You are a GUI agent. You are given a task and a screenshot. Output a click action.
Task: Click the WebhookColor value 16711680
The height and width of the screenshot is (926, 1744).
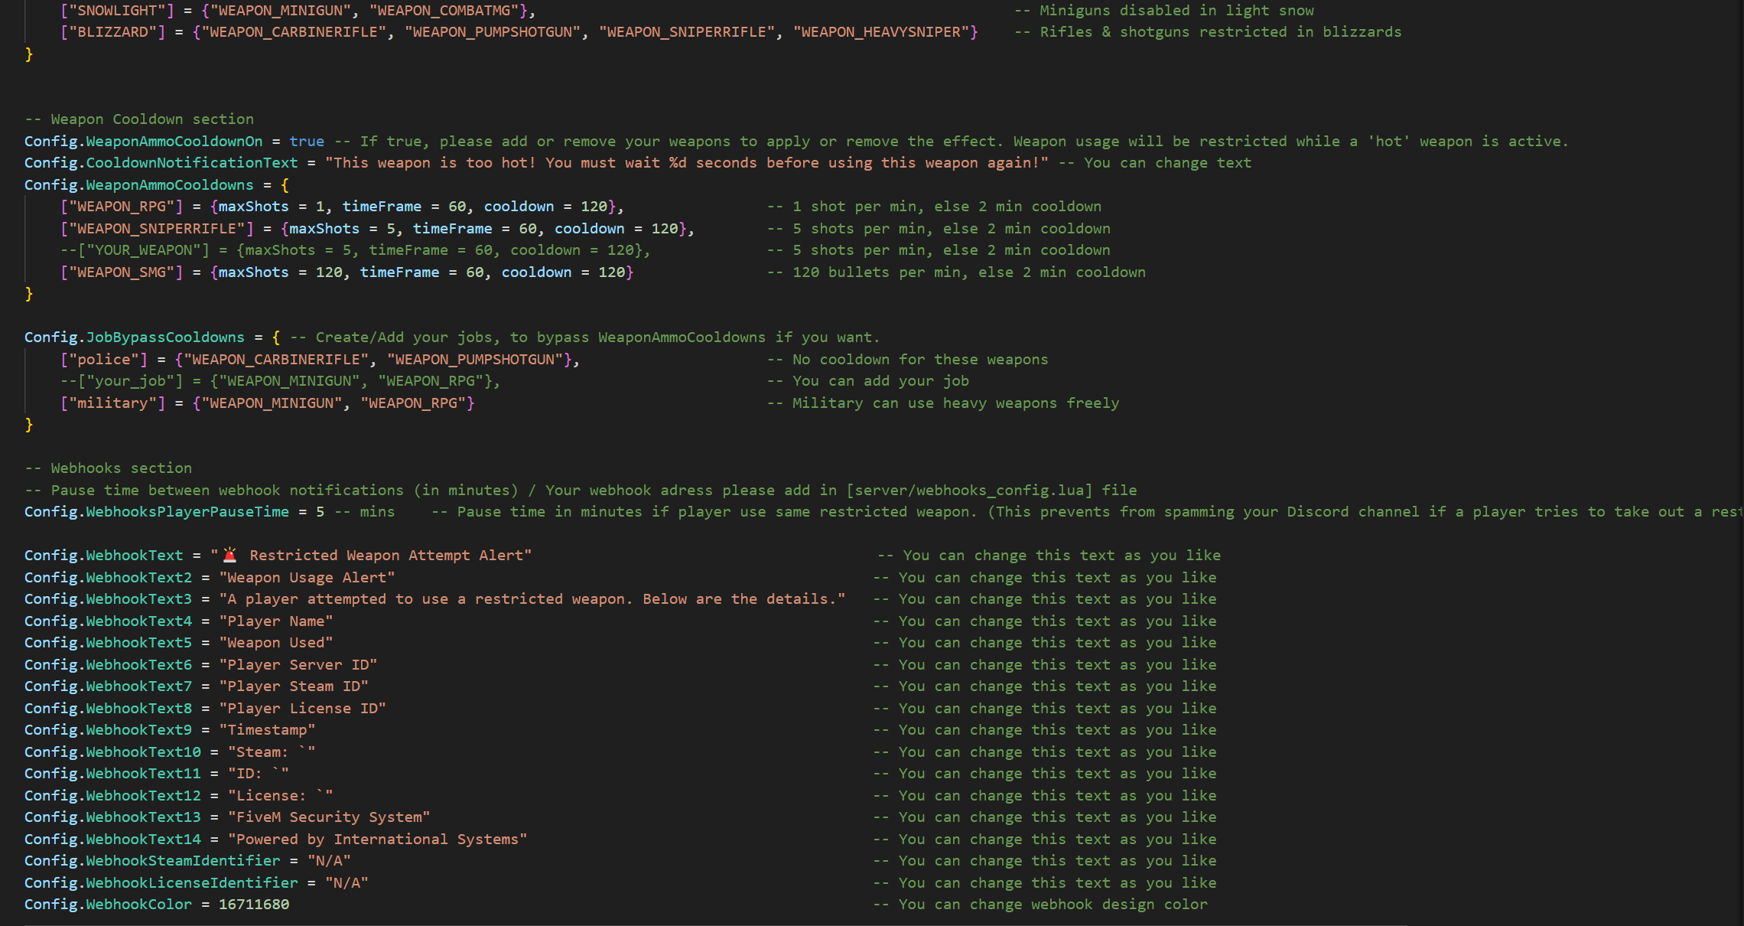click(254, 905)
